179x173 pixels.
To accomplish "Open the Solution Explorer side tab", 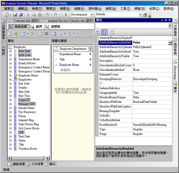I will coord(176,28).
